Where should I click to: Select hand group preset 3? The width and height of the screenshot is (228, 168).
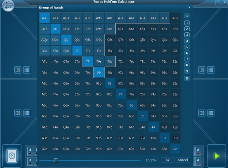pos(187,35)
